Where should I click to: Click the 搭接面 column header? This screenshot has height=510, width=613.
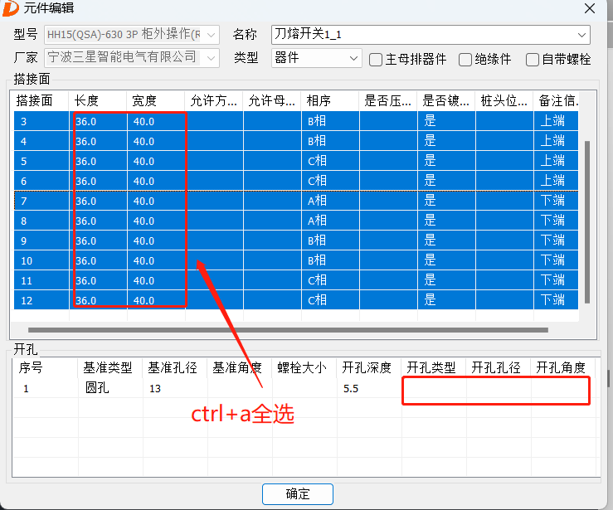pos(39,101)
